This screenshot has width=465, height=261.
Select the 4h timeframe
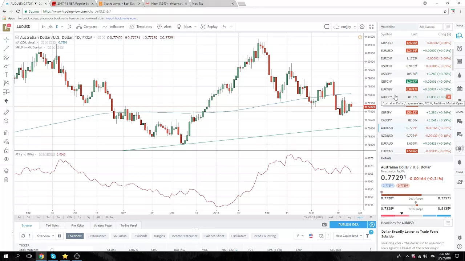click(50, 26)
